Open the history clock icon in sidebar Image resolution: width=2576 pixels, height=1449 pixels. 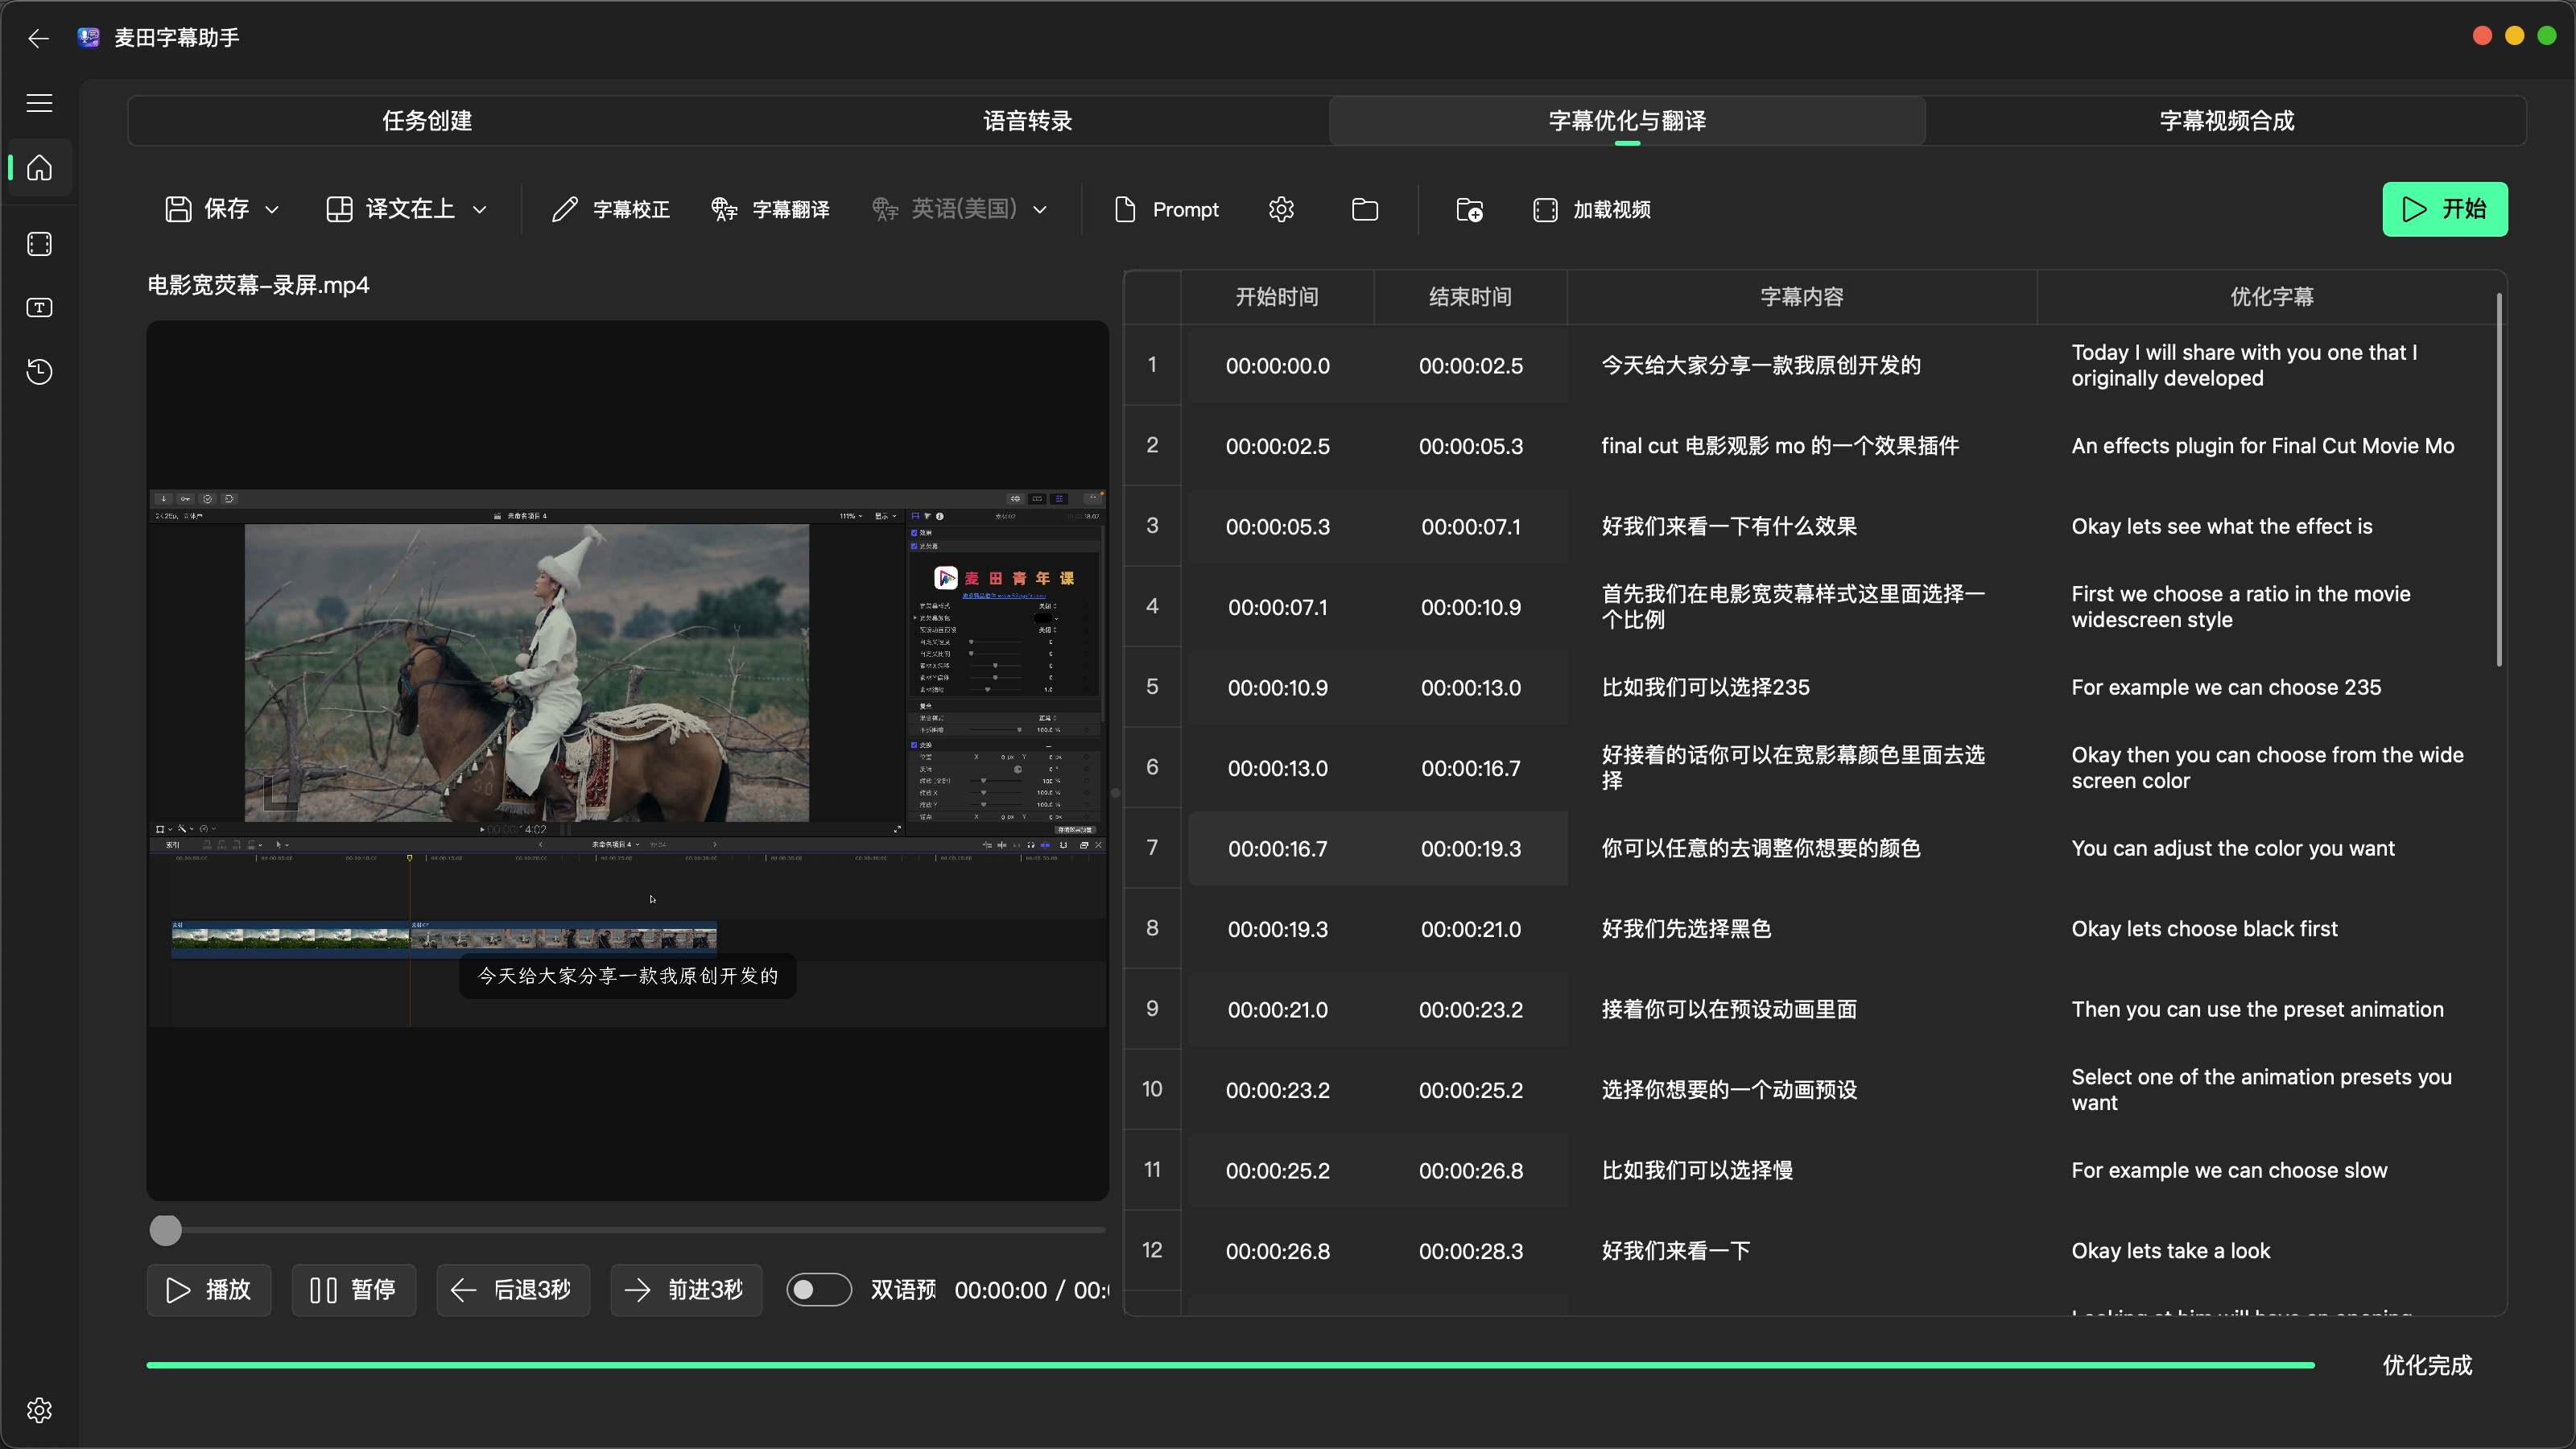coord(39,372)
